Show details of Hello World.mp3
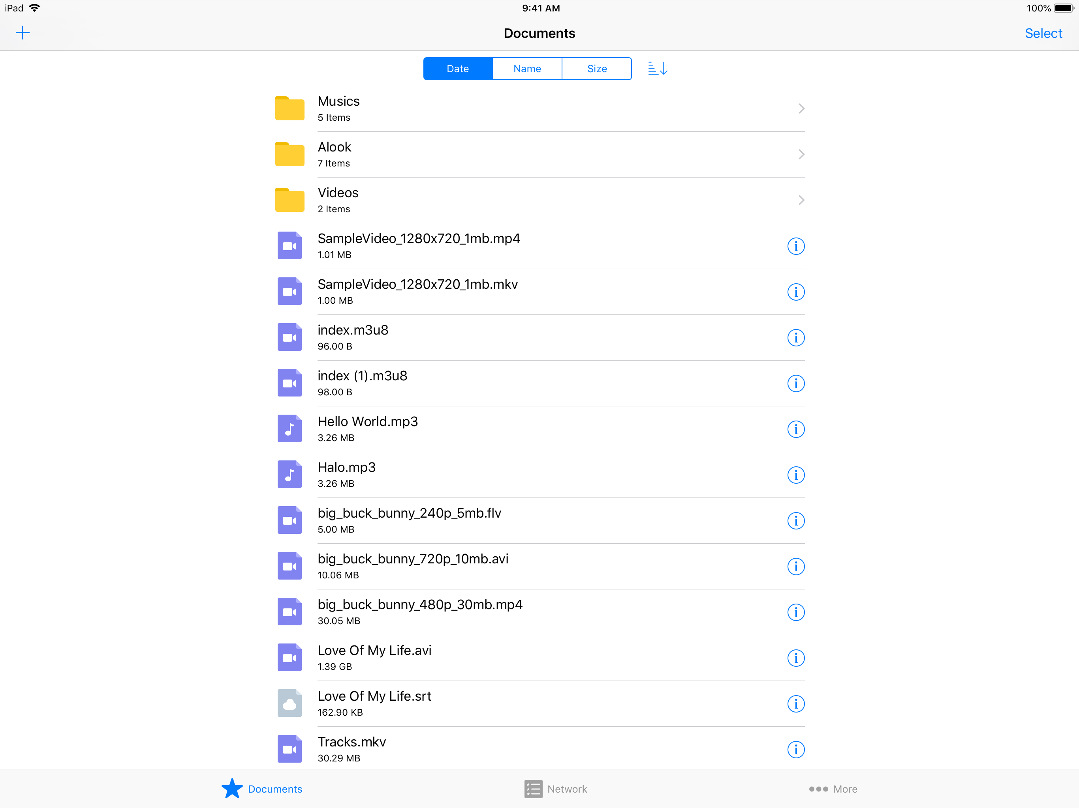1079x808 pixels. click(x=795, y=429)
